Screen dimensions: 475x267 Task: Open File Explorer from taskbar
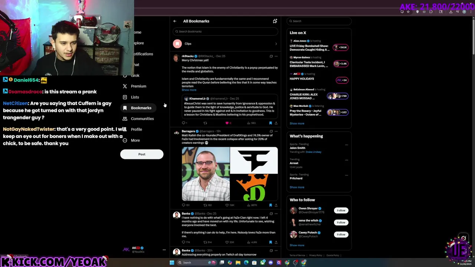(x=238, y=263)
